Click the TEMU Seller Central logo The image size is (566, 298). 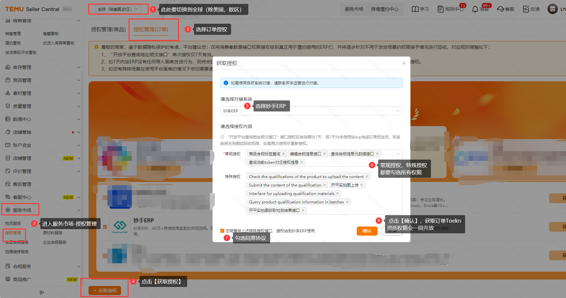32,9
